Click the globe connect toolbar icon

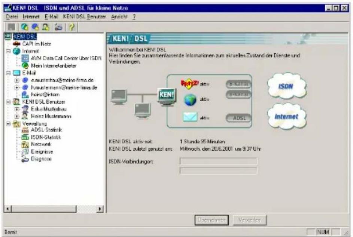(25, 27)
